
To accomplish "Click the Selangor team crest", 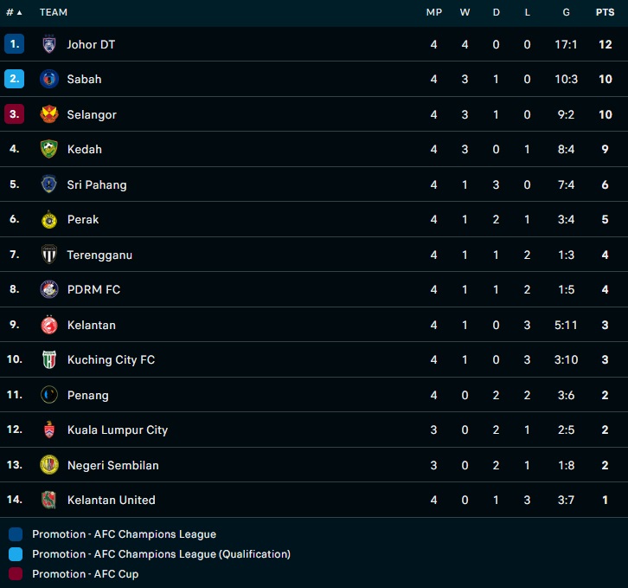I will [49, 114].
